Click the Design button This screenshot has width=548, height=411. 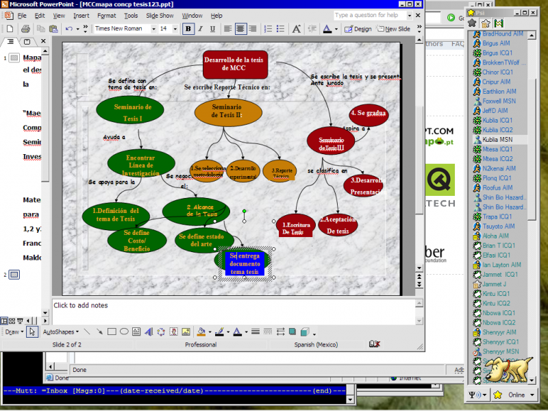tap(358, 29)
